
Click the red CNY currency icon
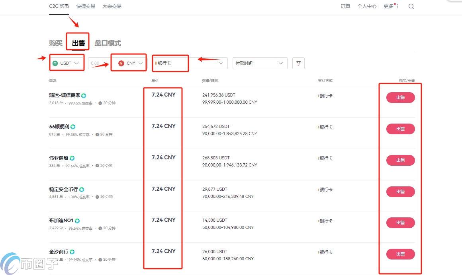121,63
